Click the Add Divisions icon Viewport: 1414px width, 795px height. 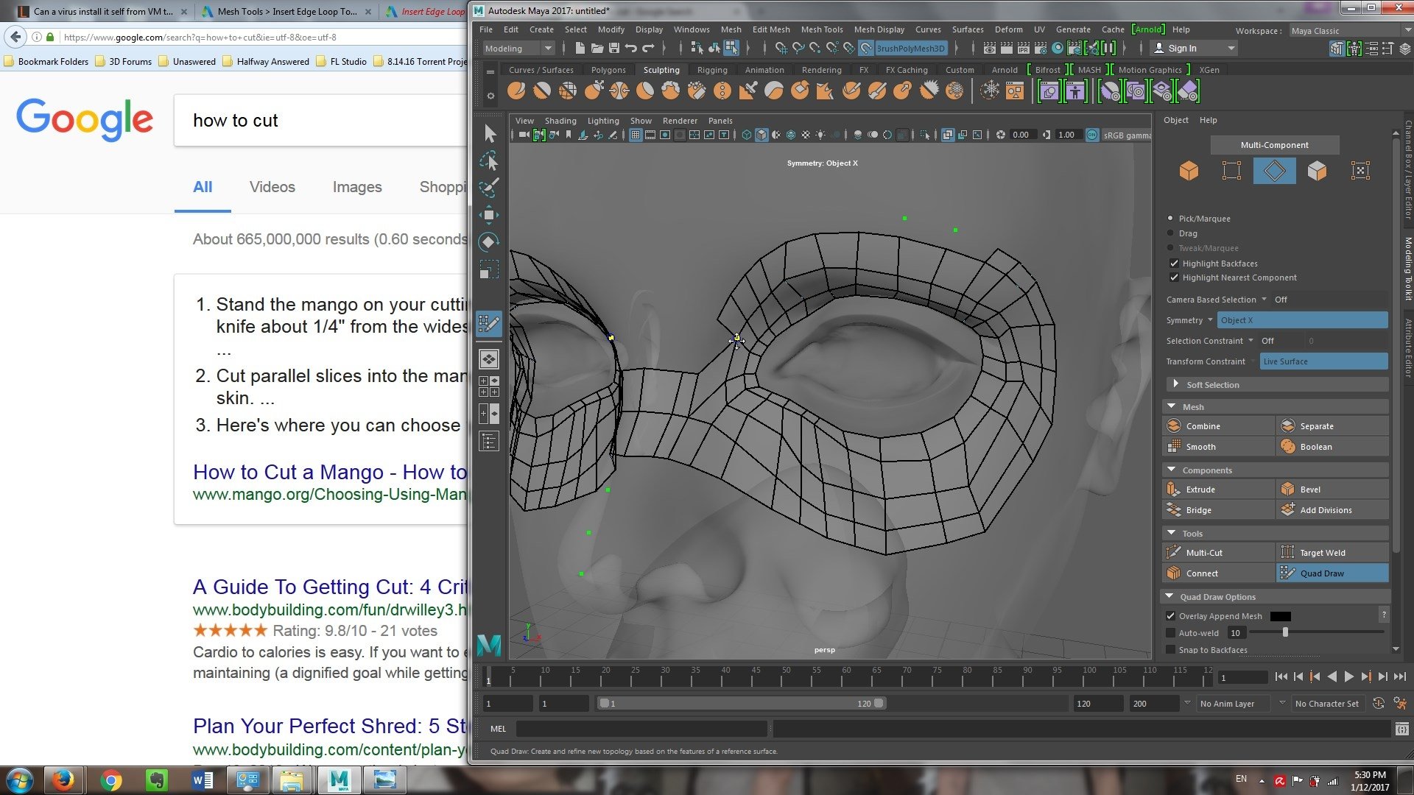point(1287,509)
